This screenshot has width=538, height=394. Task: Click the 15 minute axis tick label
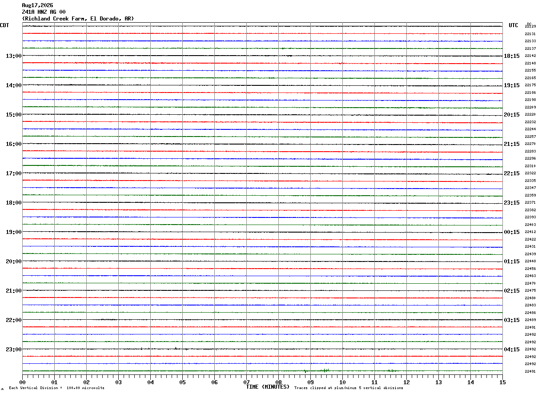[x=502, y=382]
